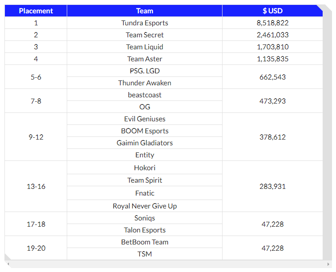Select the Team Secret cell
The image size is (336, 272).
(145, 35)
